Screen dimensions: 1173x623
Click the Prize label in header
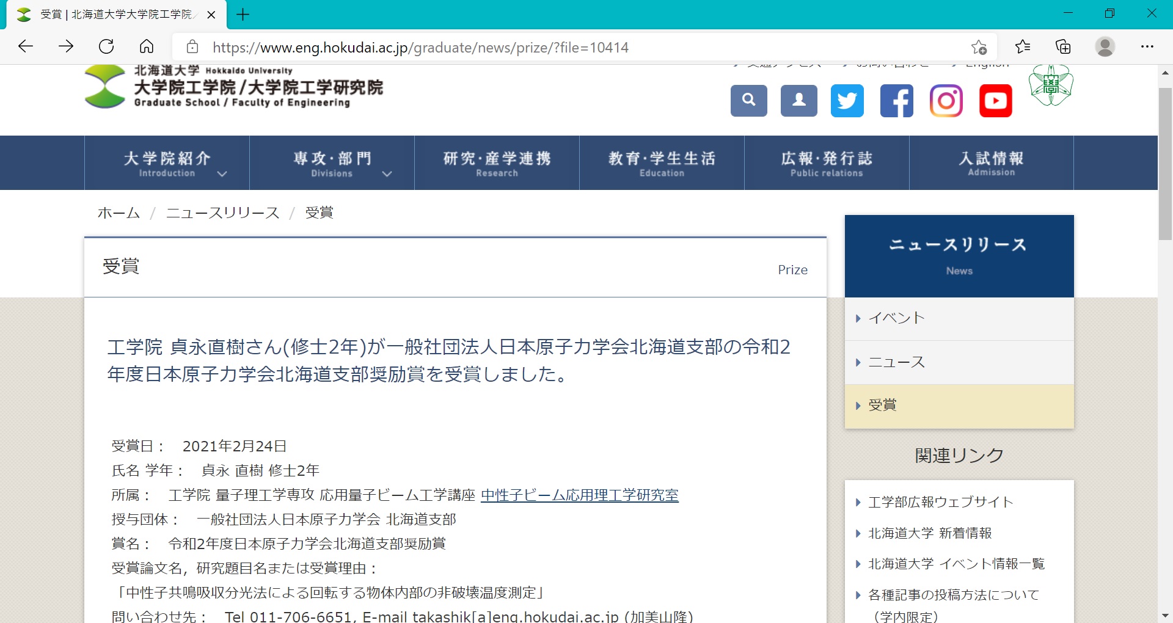tap(792, 269)
